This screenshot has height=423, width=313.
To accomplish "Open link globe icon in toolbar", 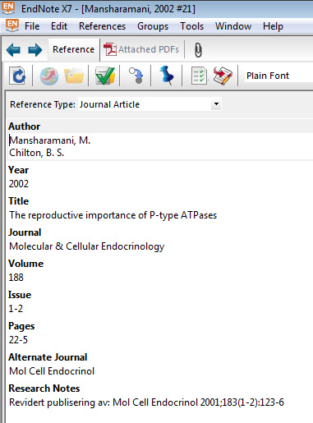I will coord(49,76).
